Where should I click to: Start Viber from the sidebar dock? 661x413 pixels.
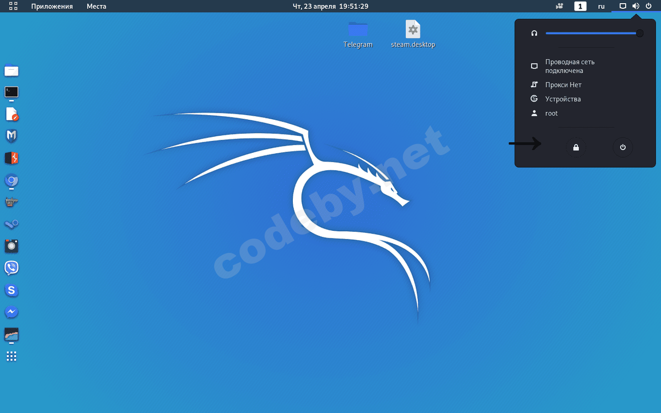coord(11,268)
